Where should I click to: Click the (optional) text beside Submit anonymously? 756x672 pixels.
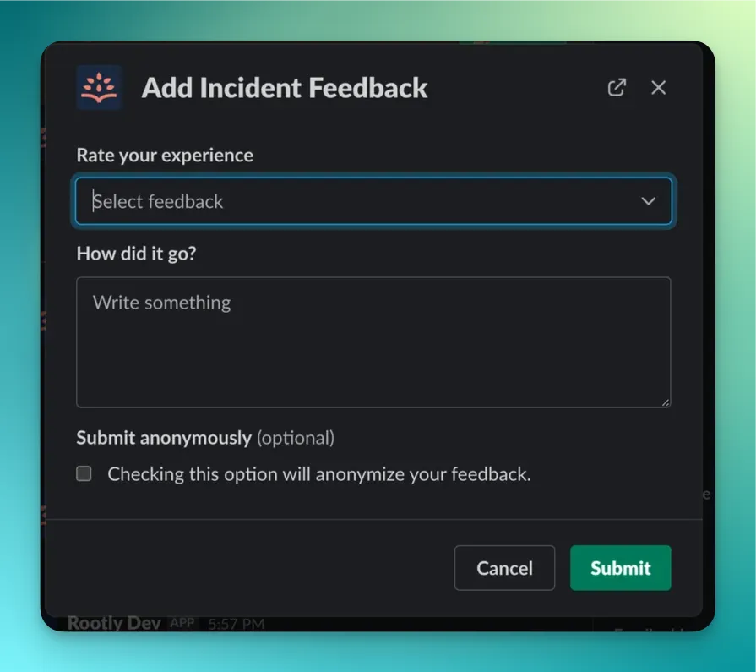pyautogui.click(x=296, y=438)
